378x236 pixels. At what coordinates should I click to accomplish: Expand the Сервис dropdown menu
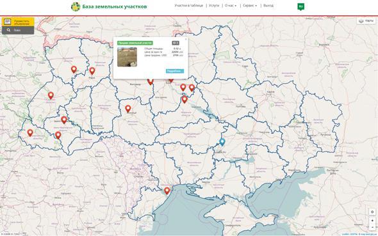click(250, 6)
